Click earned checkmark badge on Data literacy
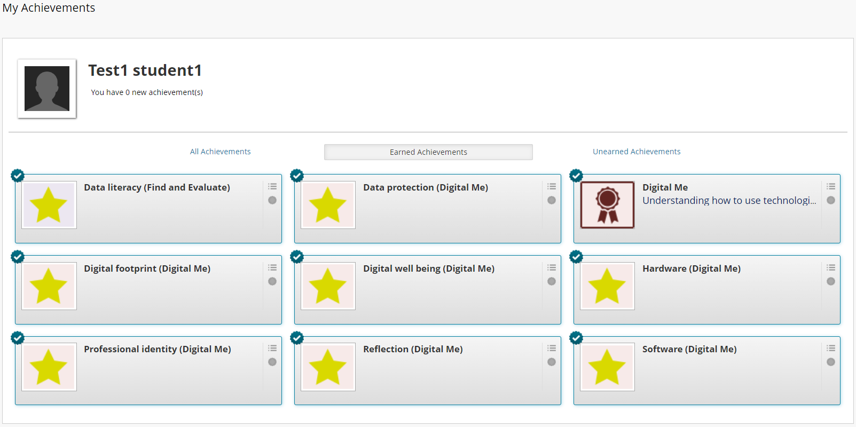 tap(18, 176)
